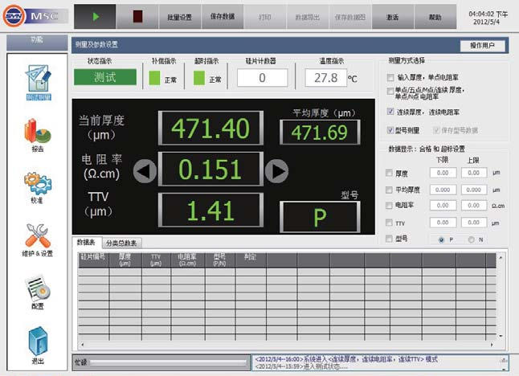The image size is (519, 376).
Task: Click 激活 activate button
Action: point(393,17)
